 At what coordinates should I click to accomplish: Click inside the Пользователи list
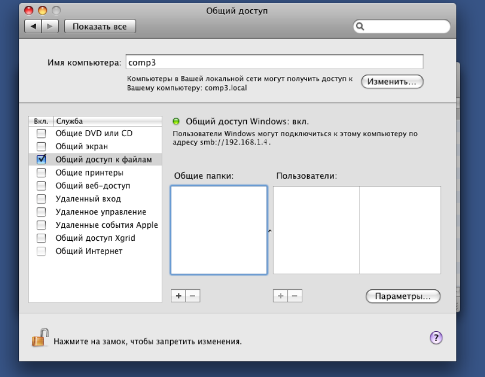tap(357, 230)
